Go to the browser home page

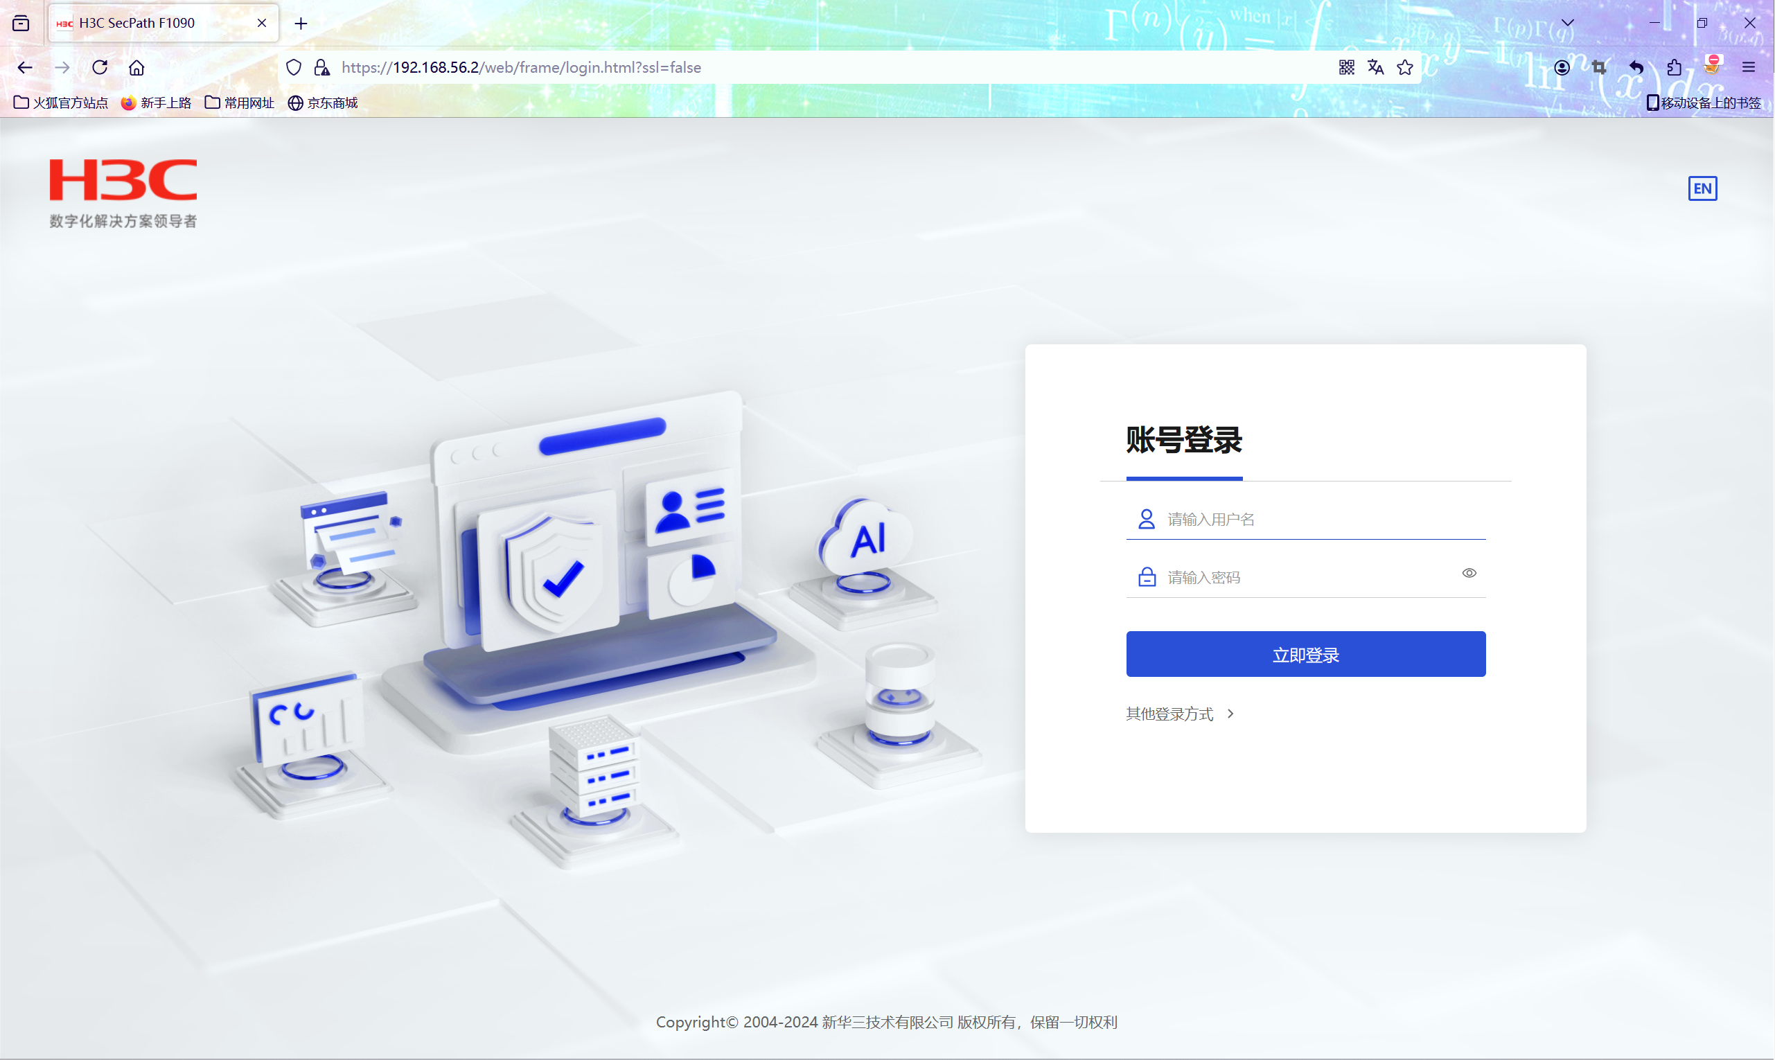(x=136, y=67)
